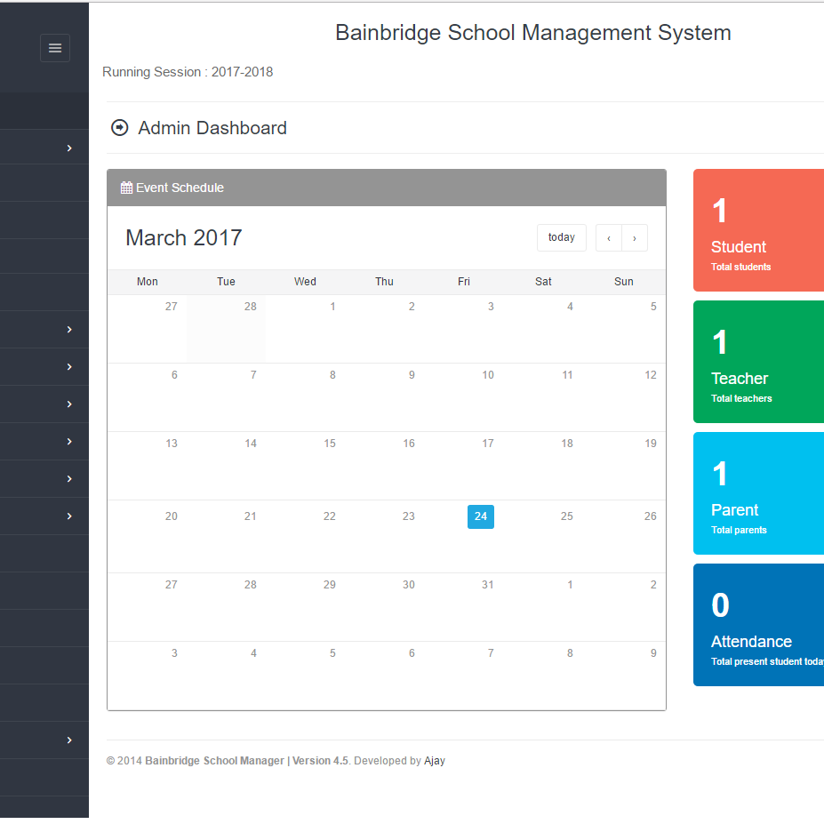Click the calendar icon in Event Schedule header
The height and width of the screenshot is (824, 824).
[126, 188]
